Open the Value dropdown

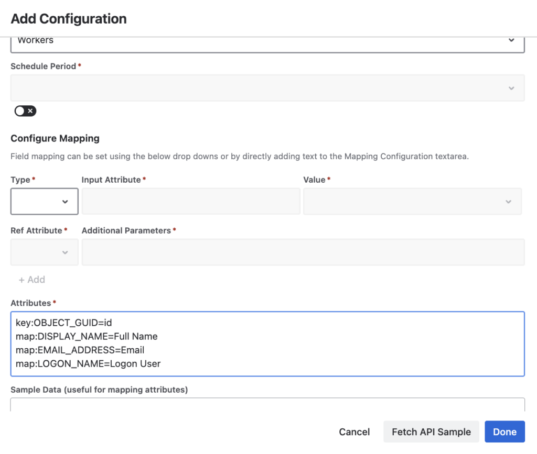point(412,202)
